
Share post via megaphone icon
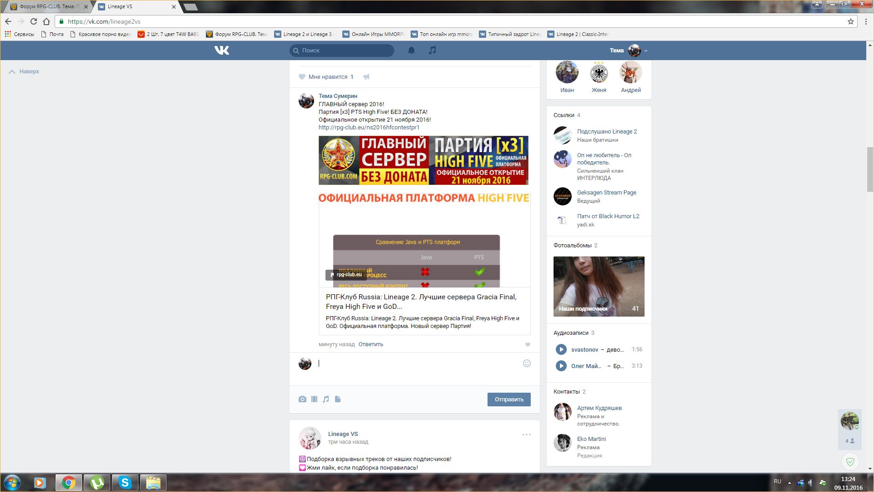(x=366, y=77)
